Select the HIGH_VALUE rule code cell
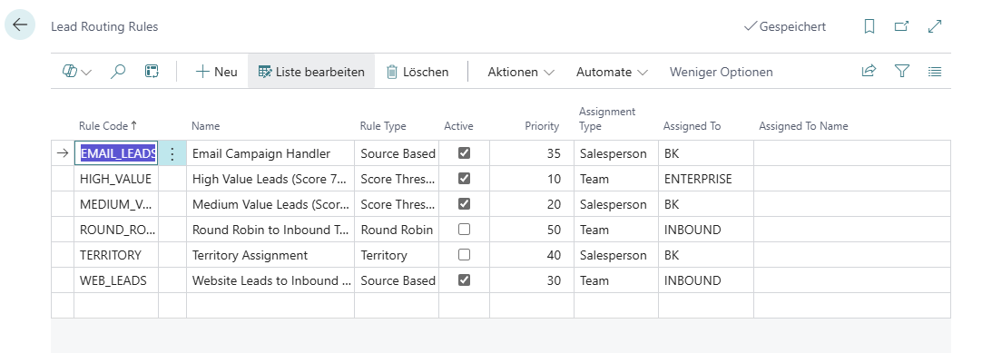Screen dimensions: 1002x353 click(x=115, y=179)
